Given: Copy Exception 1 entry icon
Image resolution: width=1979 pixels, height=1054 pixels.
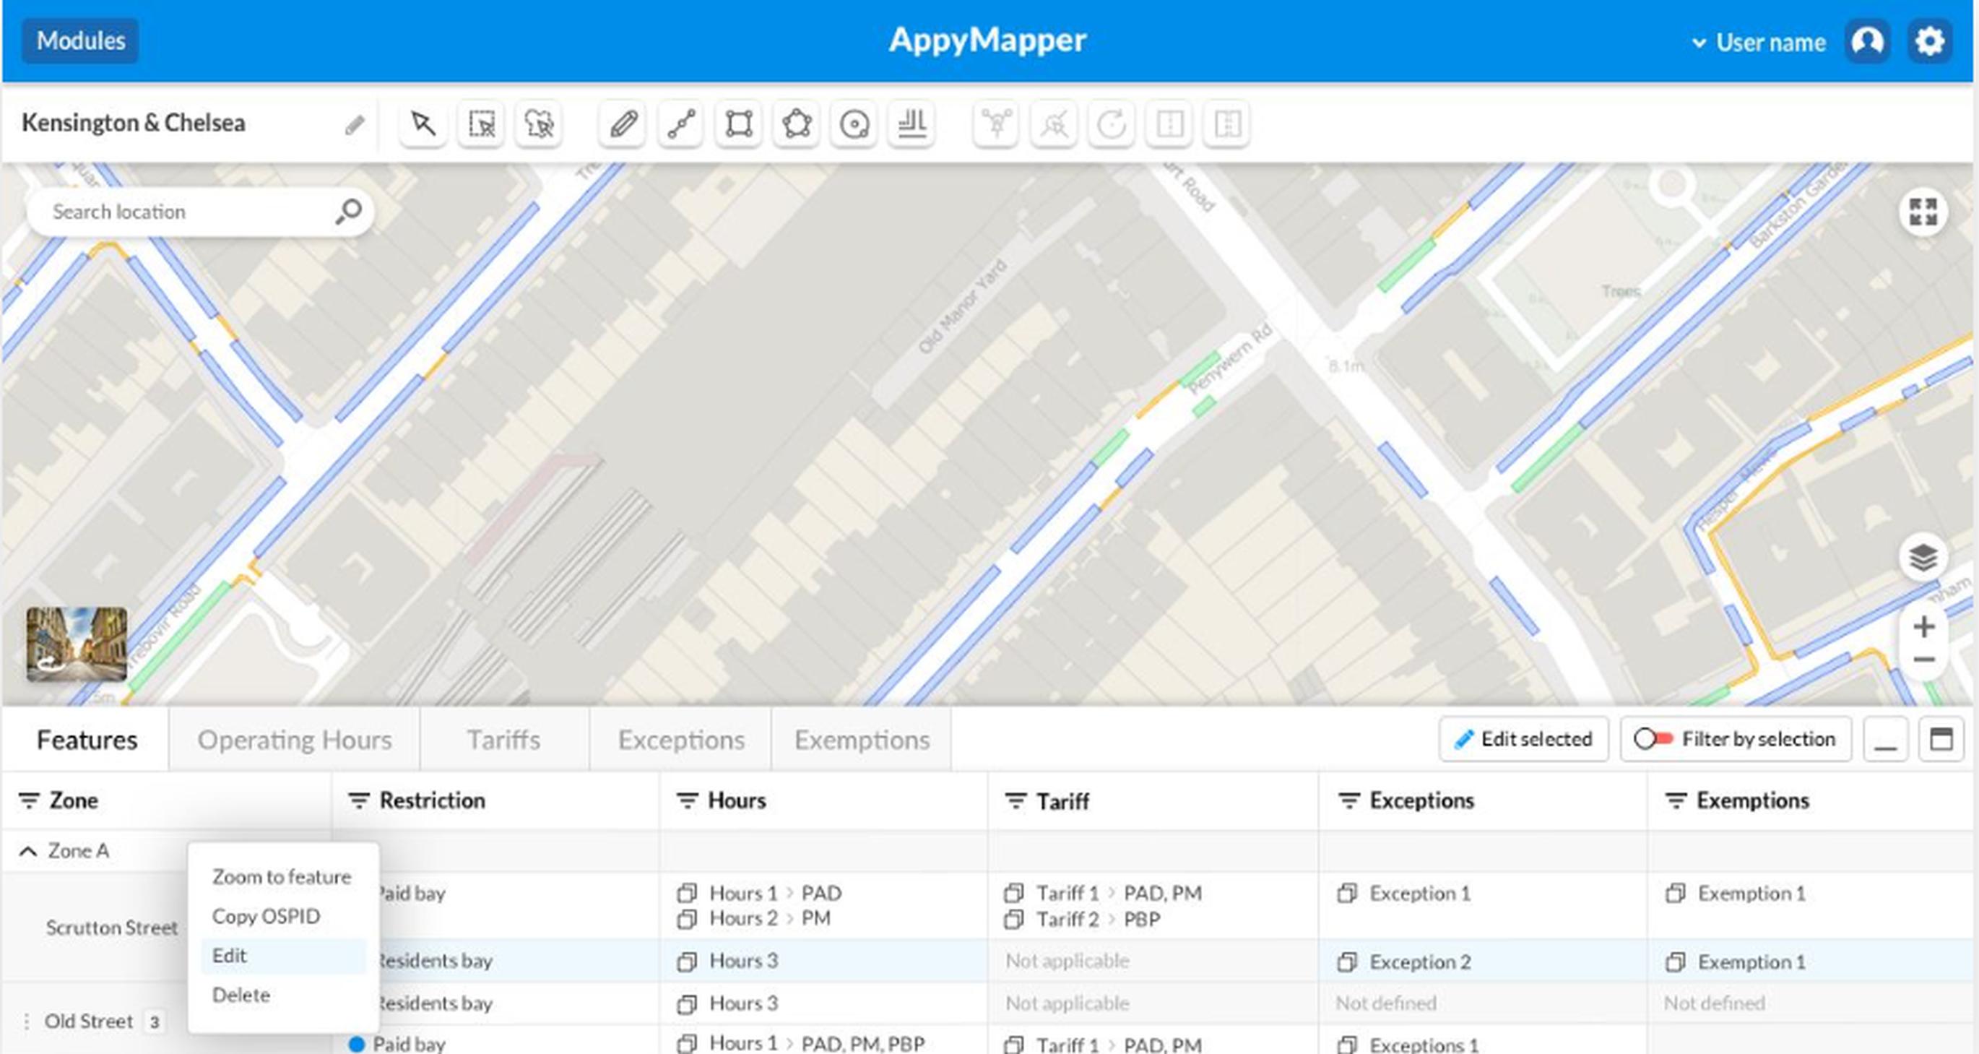Looking at the screenshot, I should click(1347, 894).
